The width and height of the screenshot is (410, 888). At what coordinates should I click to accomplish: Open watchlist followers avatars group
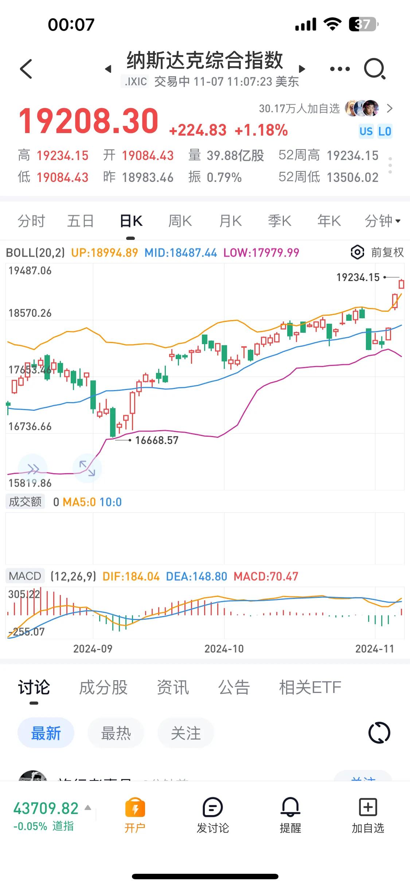(362, 108)
